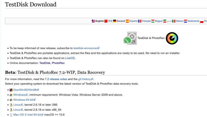Image resolution: width=207 pixels, height=117 pixels.
Task: Click the Dutch flag icon
Action: coord(186,21)
